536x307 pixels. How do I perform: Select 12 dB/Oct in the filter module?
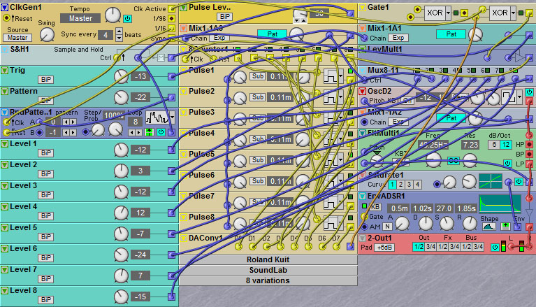point(507,144)
